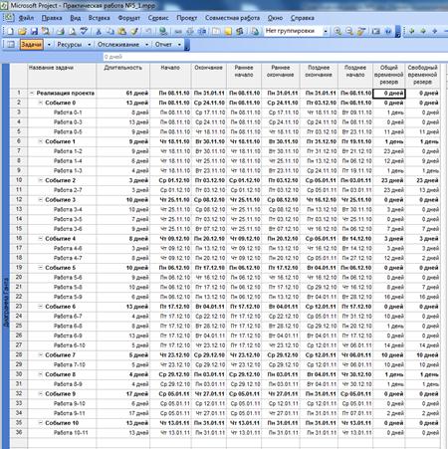Screen dimensions: 448x449
Task: Click the Assign Resources icon
Action: pyautogui.click(x=240, y=31)
